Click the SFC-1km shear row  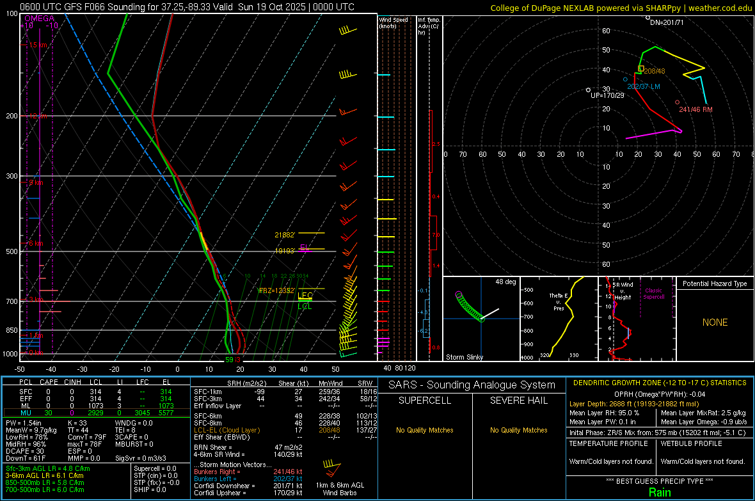[x=285, y=392]
